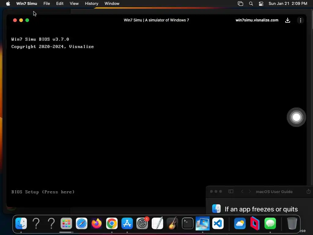Open the History menu
This screenshot has width=313, height=235.
click(92, 3)
